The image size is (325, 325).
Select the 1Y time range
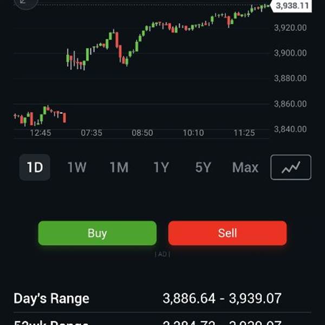[x=161, y=167]
